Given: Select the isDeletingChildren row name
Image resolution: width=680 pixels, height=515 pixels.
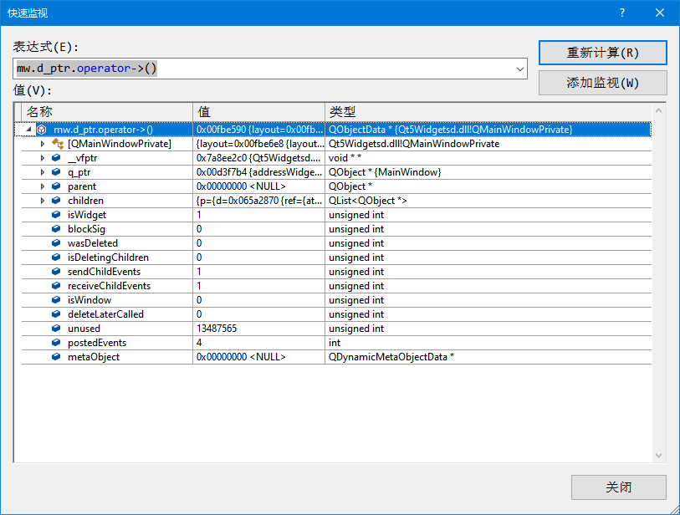Looking at the screenshot, I should pyautogui.click(x=108, y=257).
